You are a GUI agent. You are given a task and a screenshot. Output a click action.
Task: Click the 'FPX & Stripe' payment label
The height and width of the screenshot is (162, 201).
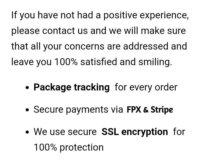[x=150, y=110]
